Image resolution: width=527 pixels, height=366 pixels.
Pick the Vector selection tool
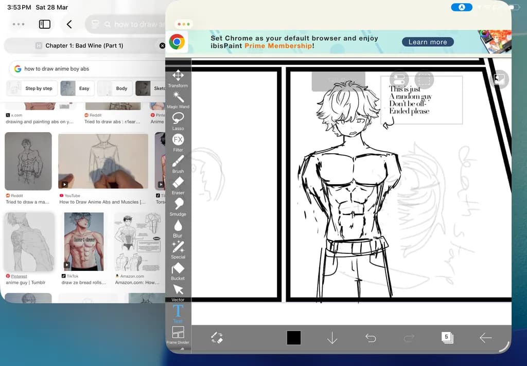178,293
